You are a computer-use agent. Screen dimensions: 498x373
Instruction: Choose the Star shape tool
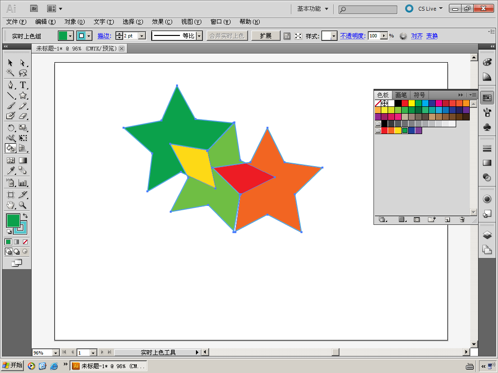[x=23, y=96]
